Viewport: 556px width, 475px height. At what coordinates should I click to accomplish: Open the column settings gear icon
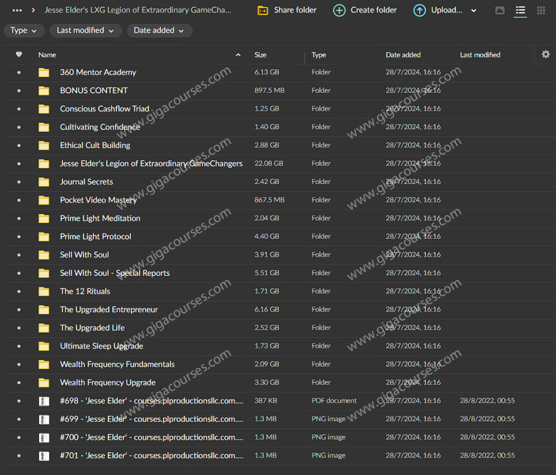546,54
